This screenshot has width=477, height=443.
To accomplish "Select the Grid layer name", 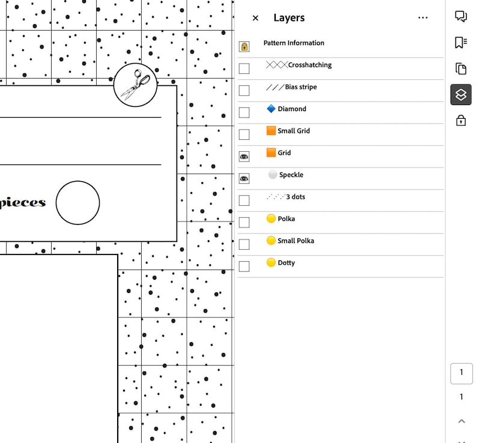I will [x=284, y=152].
